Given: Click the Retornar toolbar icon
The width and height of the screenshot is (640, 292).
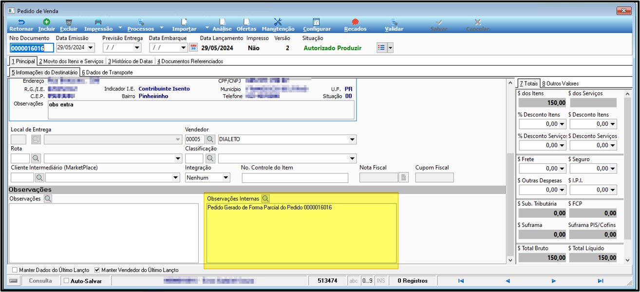Looking at the screenshot, I should point(21,22).
